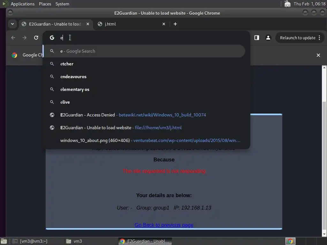Click globe icon beside Access Denied entry
This screenshot has width=327, height=245.
tap(52, 115)
